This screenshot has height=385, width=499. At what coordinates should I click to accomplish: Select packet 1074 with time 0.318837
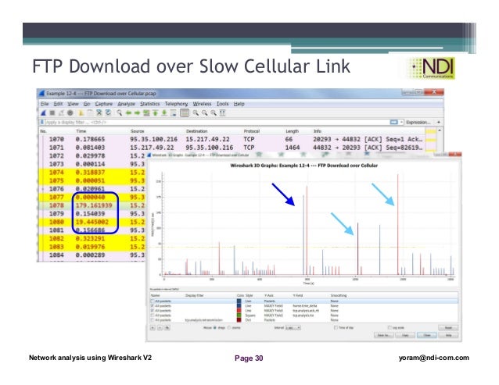(92, 172)
